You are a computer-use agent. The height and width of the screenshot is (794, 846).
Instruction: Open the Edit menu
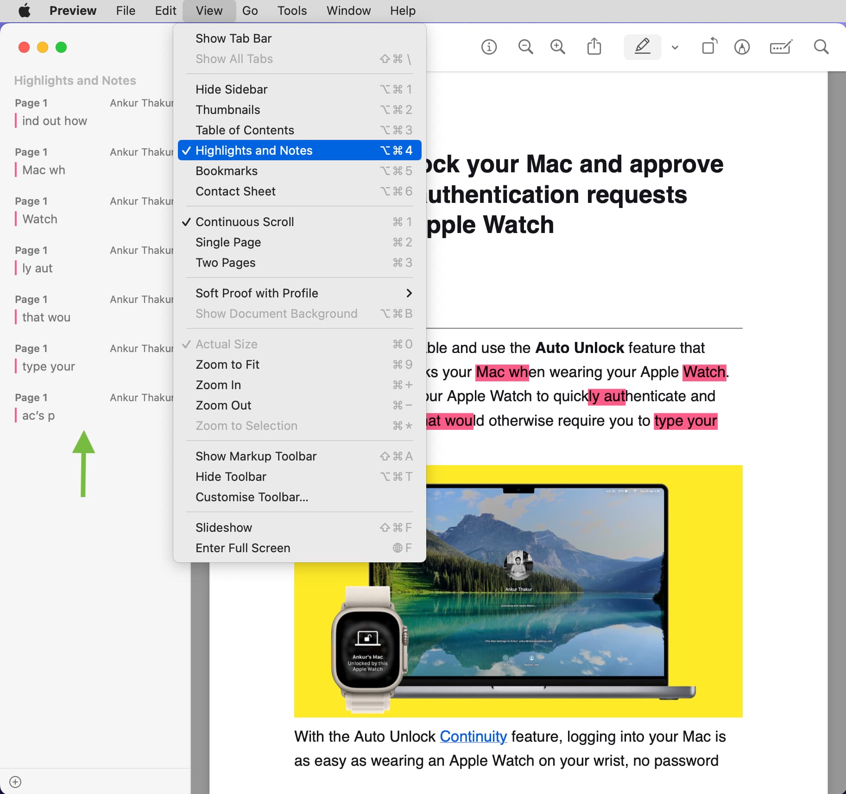click(165, 11)
